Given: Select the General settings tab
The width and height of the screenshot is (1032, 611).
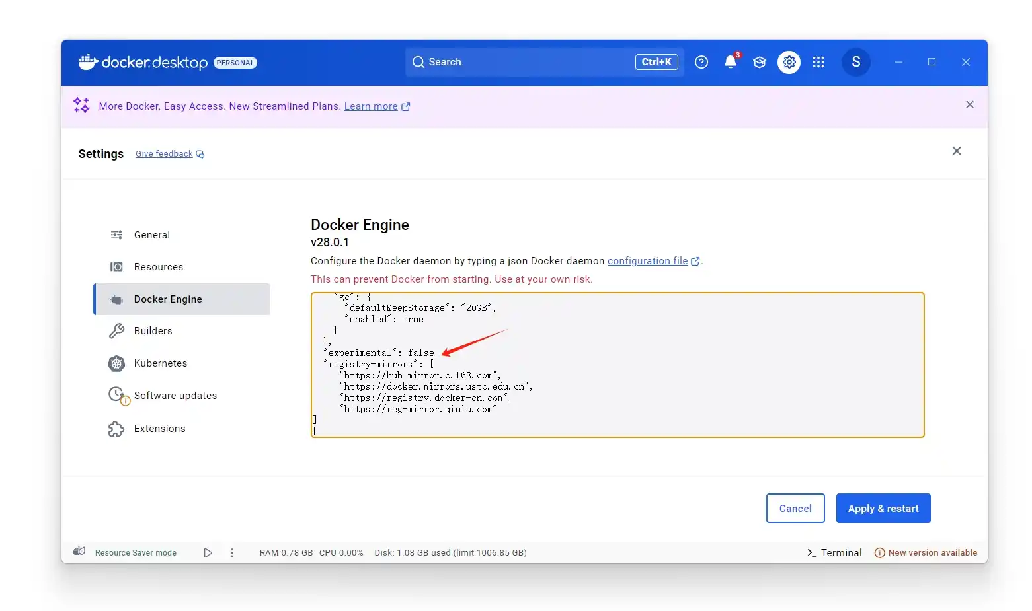Looking at the screenshot, I should click(151, 235).
